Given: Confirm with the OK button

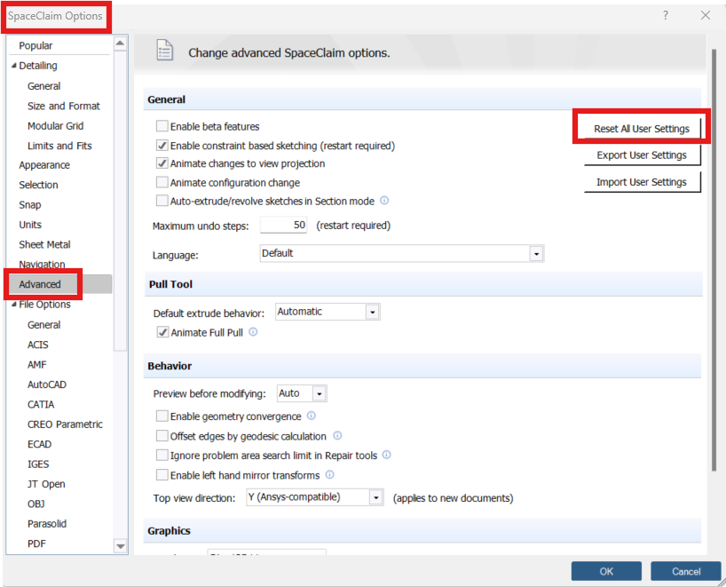Looking at the screenshot, I should [606, 571].
